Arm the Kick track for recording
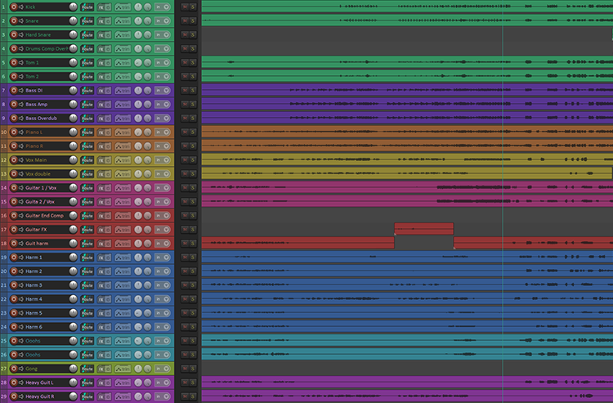613x403 pixels. coord(14,7)
